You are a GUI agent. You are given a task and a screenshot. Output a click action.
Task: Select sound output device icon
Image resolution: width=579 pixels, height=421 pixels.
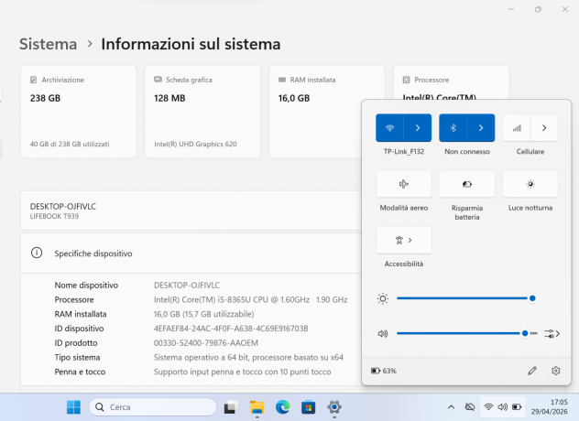tap(552, 333)
